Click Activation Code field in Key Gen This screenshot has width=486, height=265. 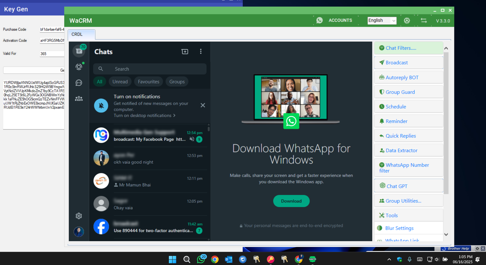pos(52,41)
